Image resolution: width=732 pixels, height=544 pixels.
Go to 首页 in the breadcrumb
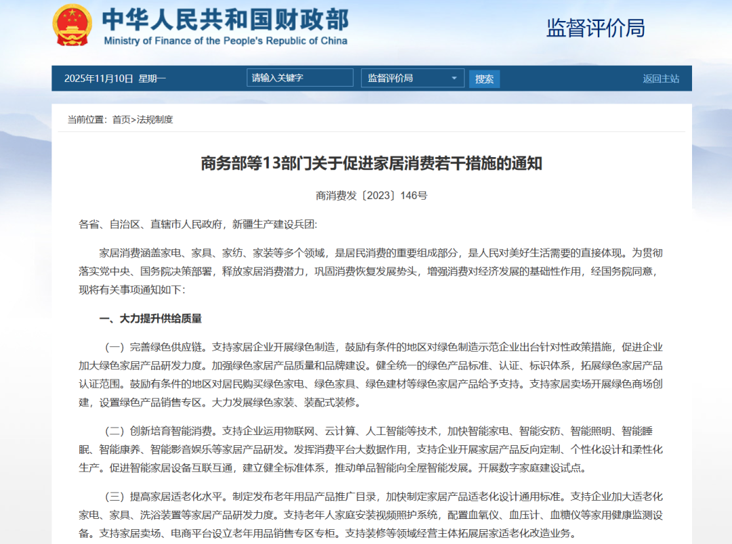(121, 120)
